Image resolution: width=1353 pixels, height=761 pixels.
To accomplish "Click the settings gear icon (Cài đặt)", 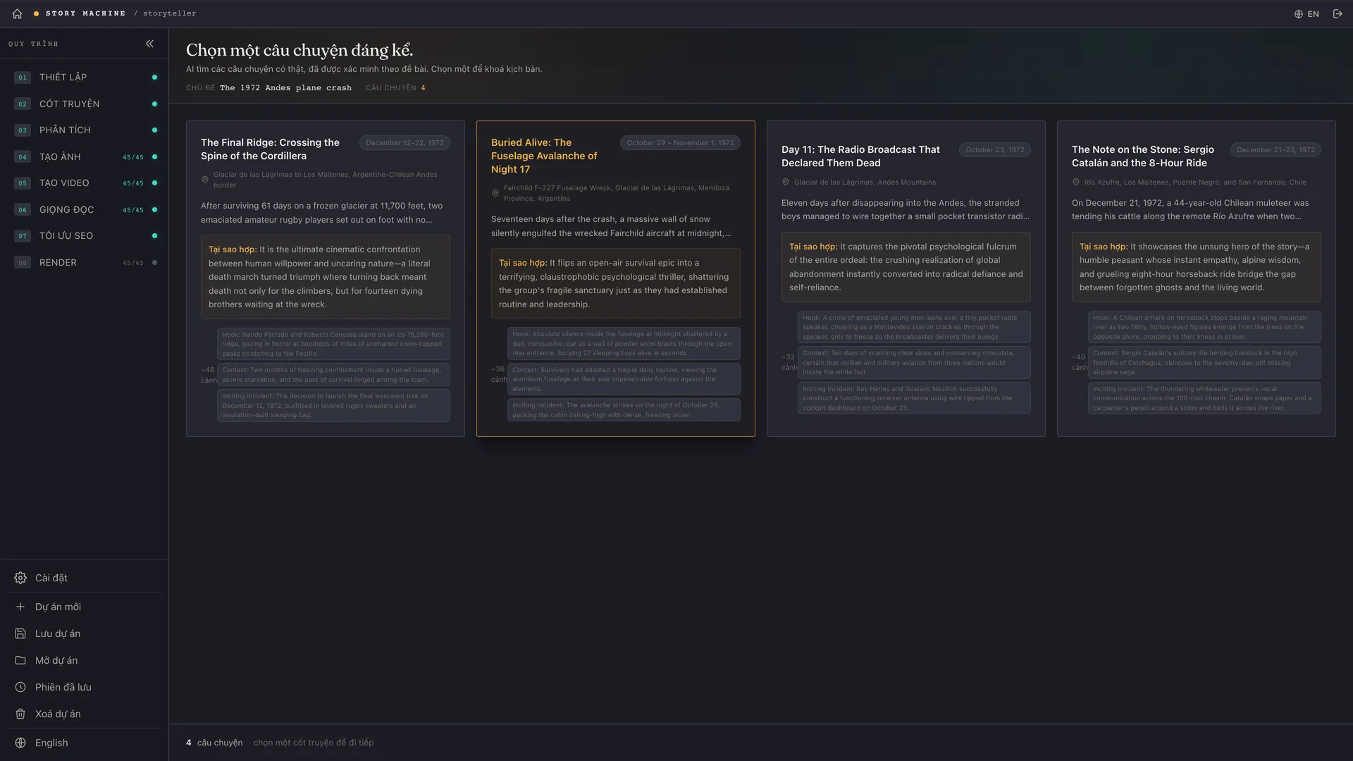I will (x=20, y=578).
